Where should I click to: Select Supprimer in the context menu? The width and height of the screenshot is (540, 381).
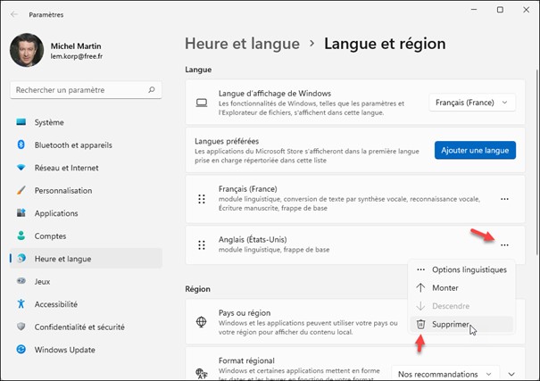[461, 324]
